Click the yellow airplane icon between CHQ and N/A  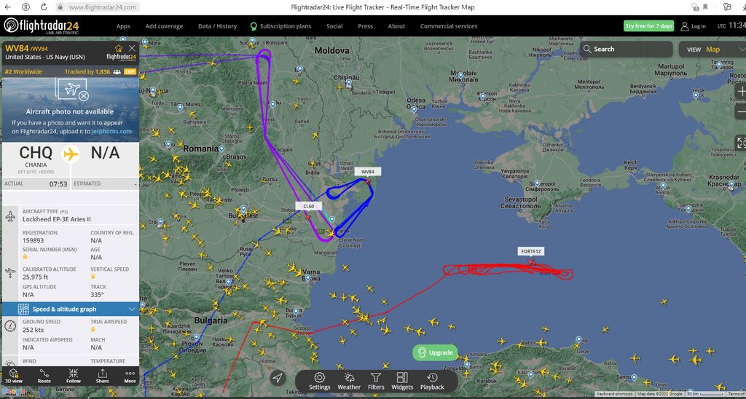pos(71,154)
